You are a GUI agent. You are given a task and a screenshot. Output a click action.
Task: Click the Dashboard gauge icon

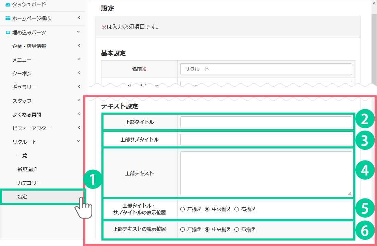(8, 5)
